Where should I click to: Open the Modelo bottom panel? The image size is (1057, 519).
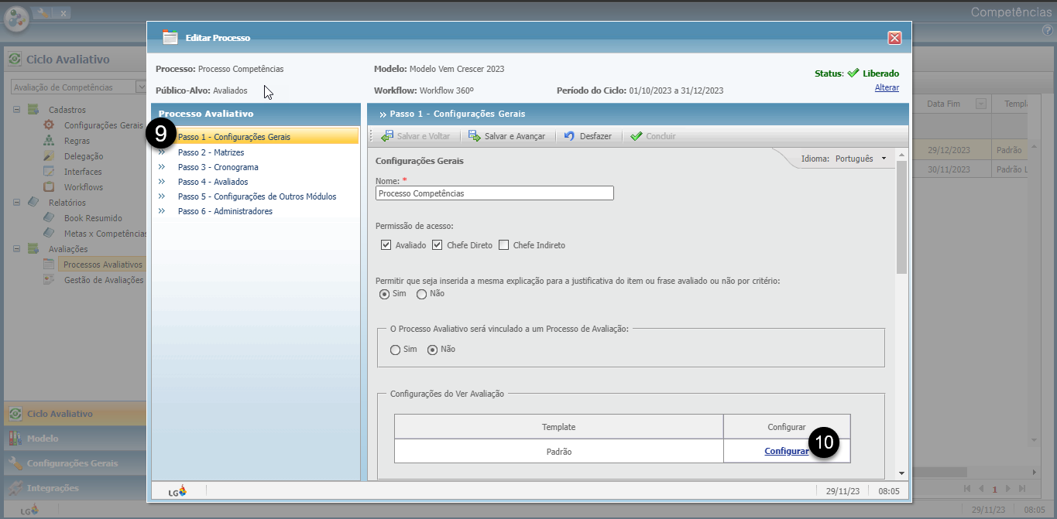click(75, 439)
